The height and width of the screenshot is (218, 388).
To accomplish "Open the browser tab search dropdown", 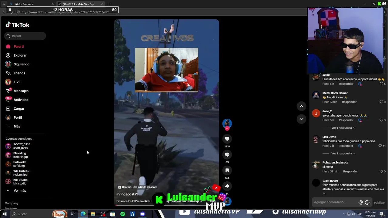I will pyautogui.click(x=4, y=4).
